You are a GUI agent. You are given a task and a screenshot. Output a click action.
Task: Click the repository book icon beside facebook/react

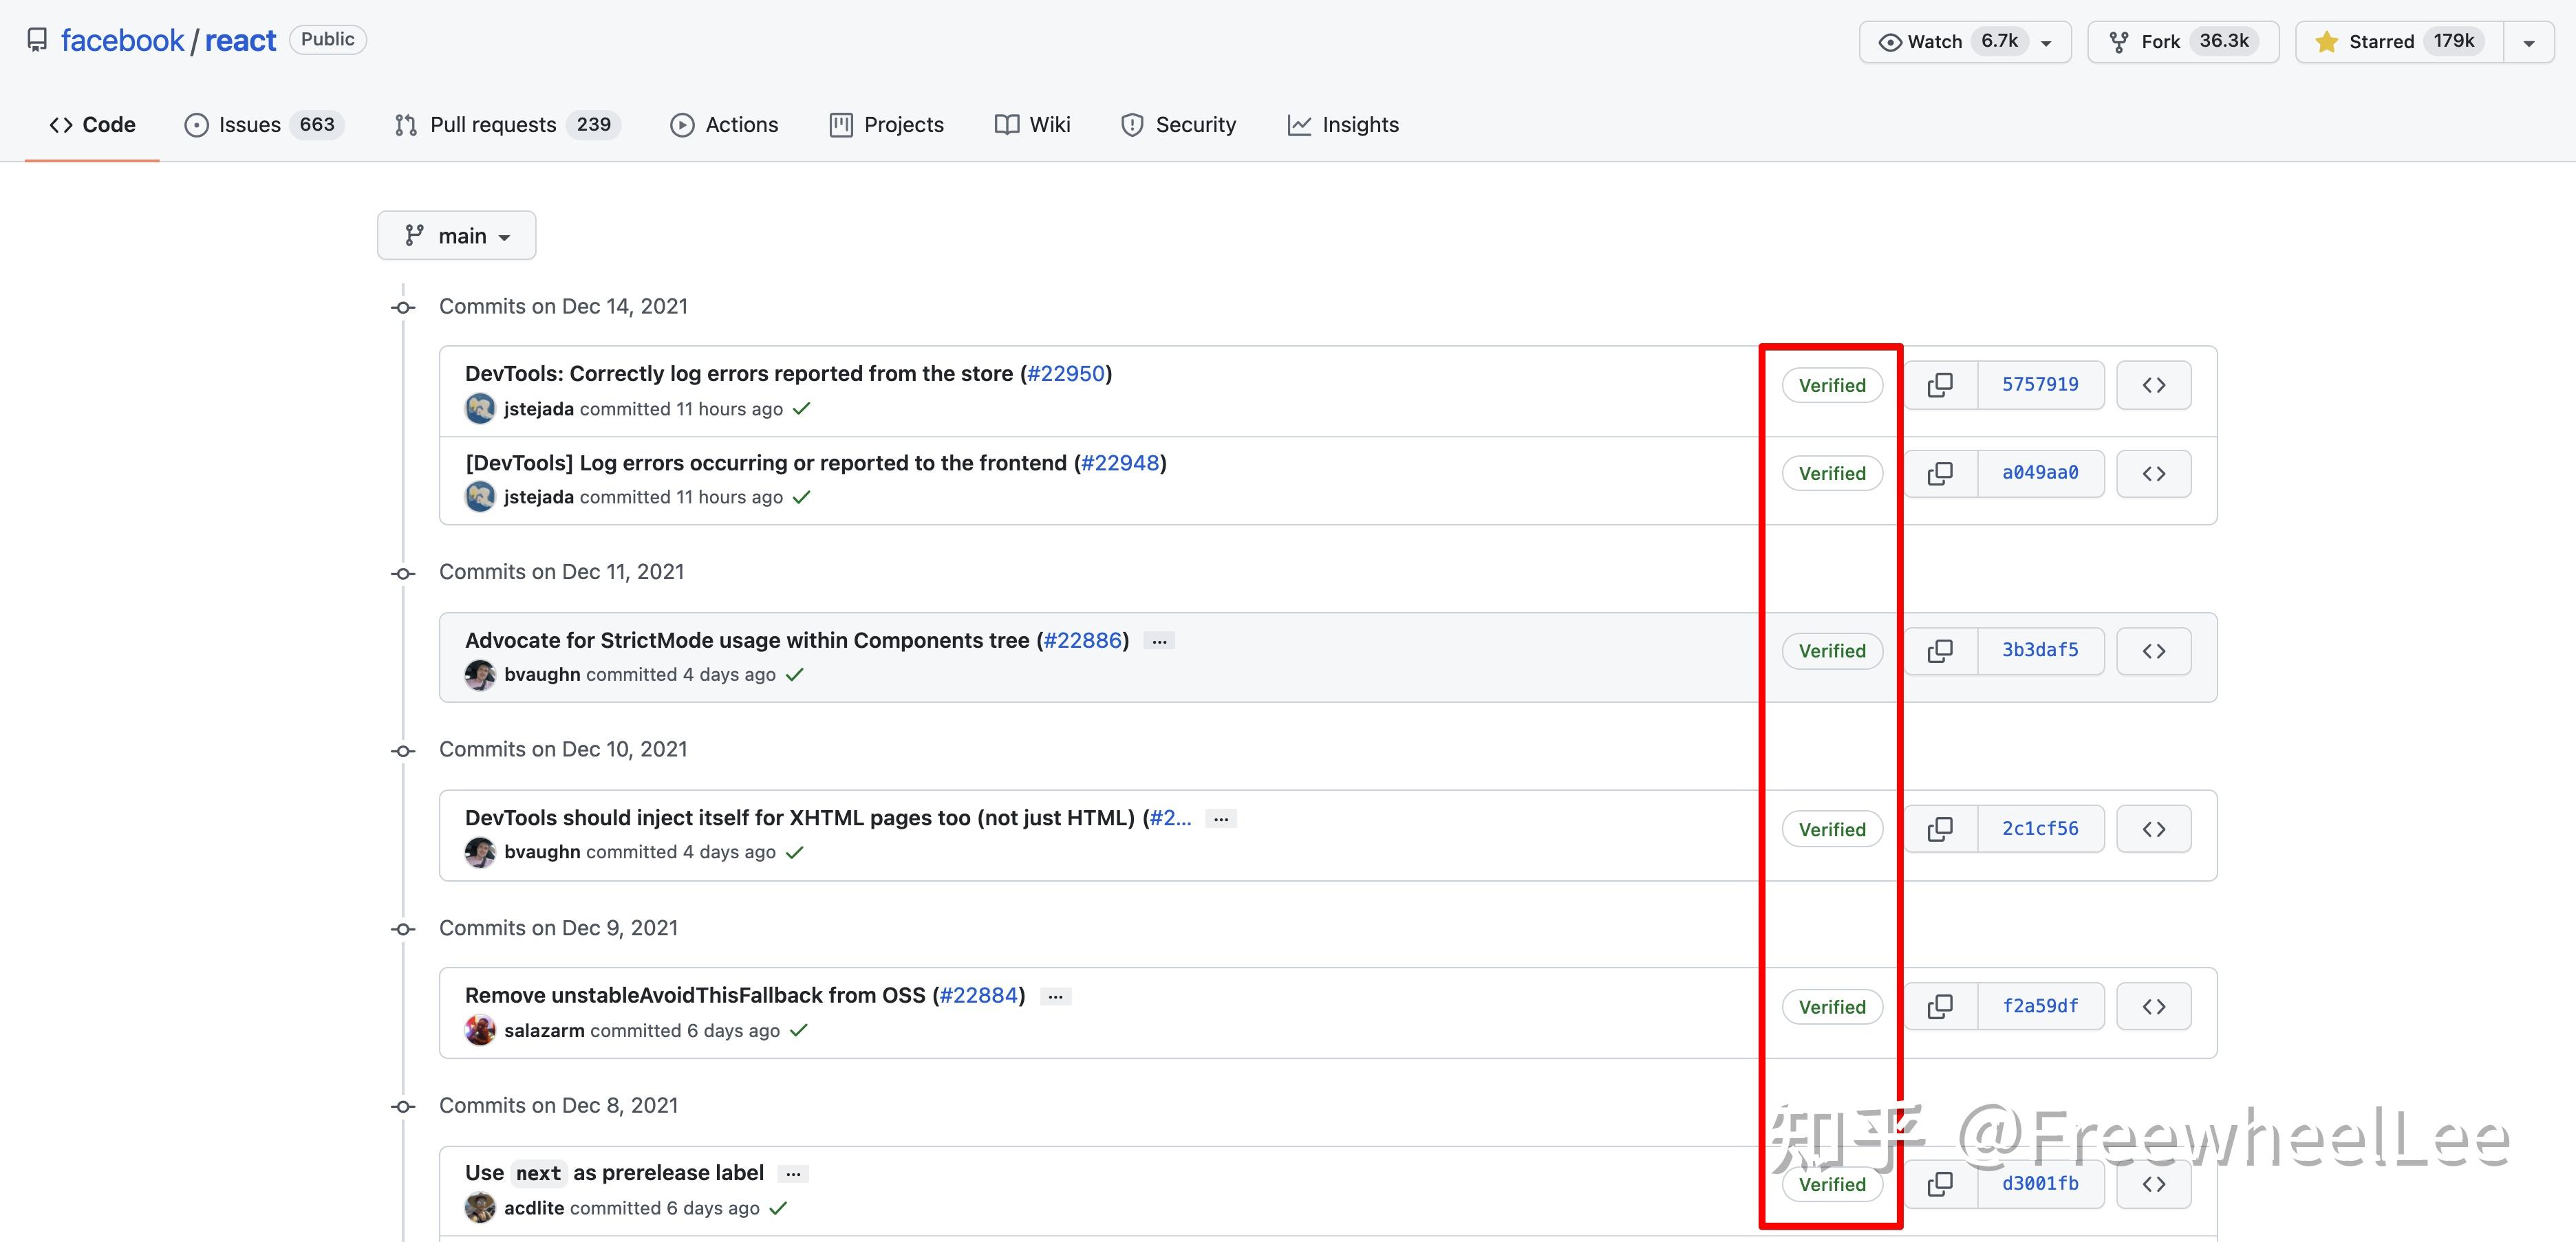pos(37,39)
